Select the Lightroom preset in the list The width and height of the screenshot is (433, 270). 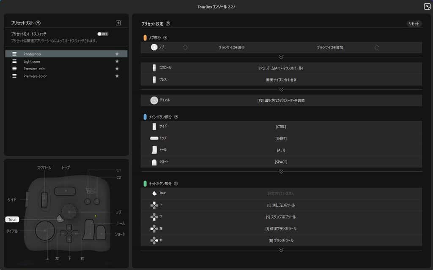click(x=32, y=61)
